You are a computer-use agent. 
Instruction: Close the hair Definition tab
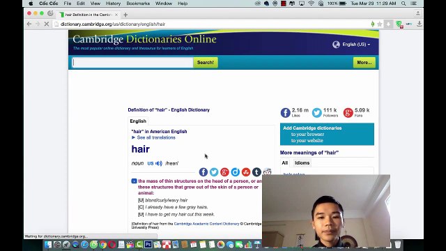click(x=116, y=15)
